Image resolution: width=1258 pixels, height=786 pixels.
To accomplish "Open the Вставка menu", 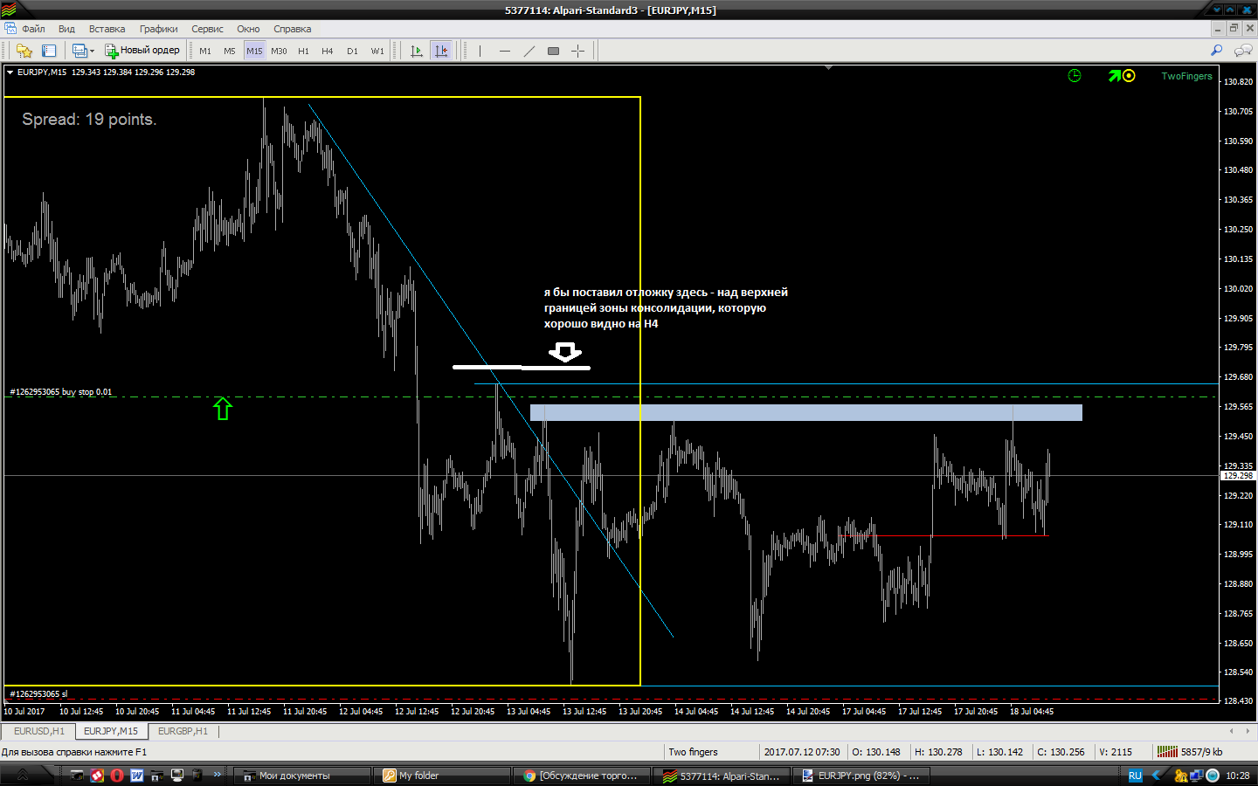I will [x=107, y=29].
